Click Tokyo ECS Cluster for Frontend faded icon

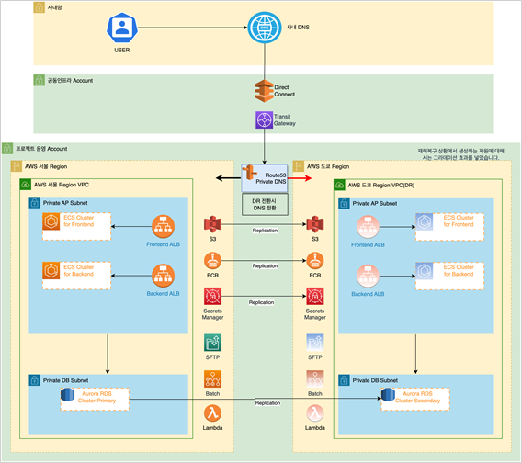425,222
